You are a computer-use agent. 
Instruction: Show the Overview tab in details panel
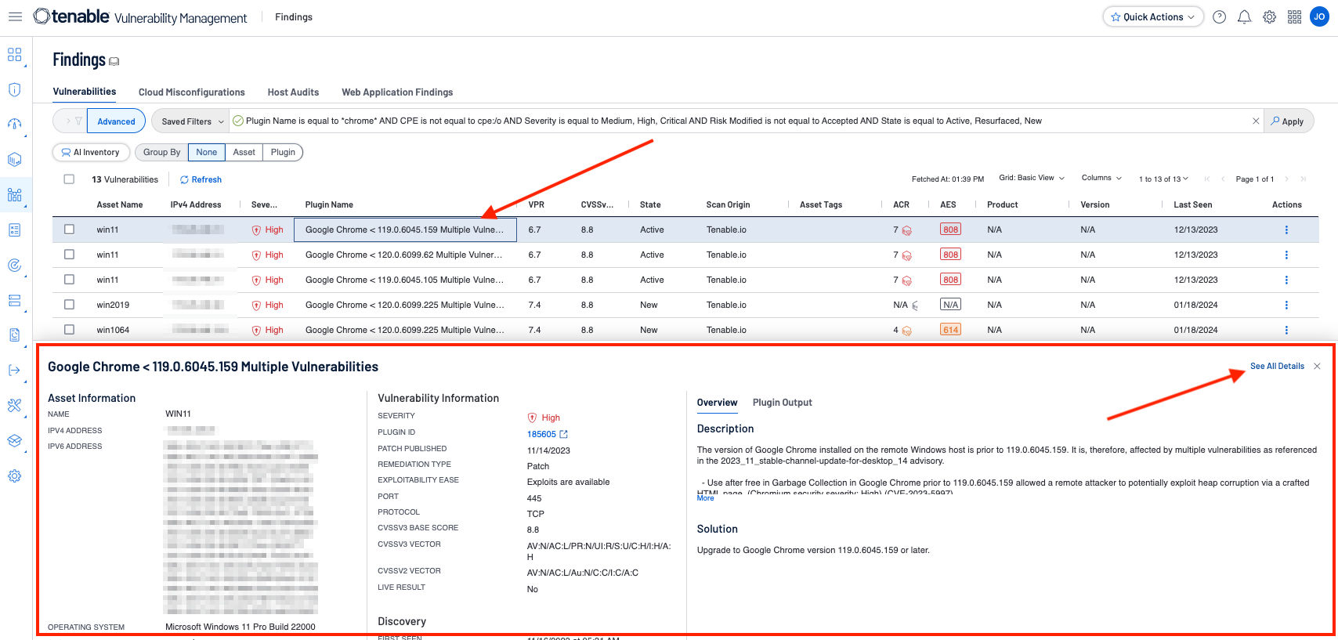pos(718,403)
